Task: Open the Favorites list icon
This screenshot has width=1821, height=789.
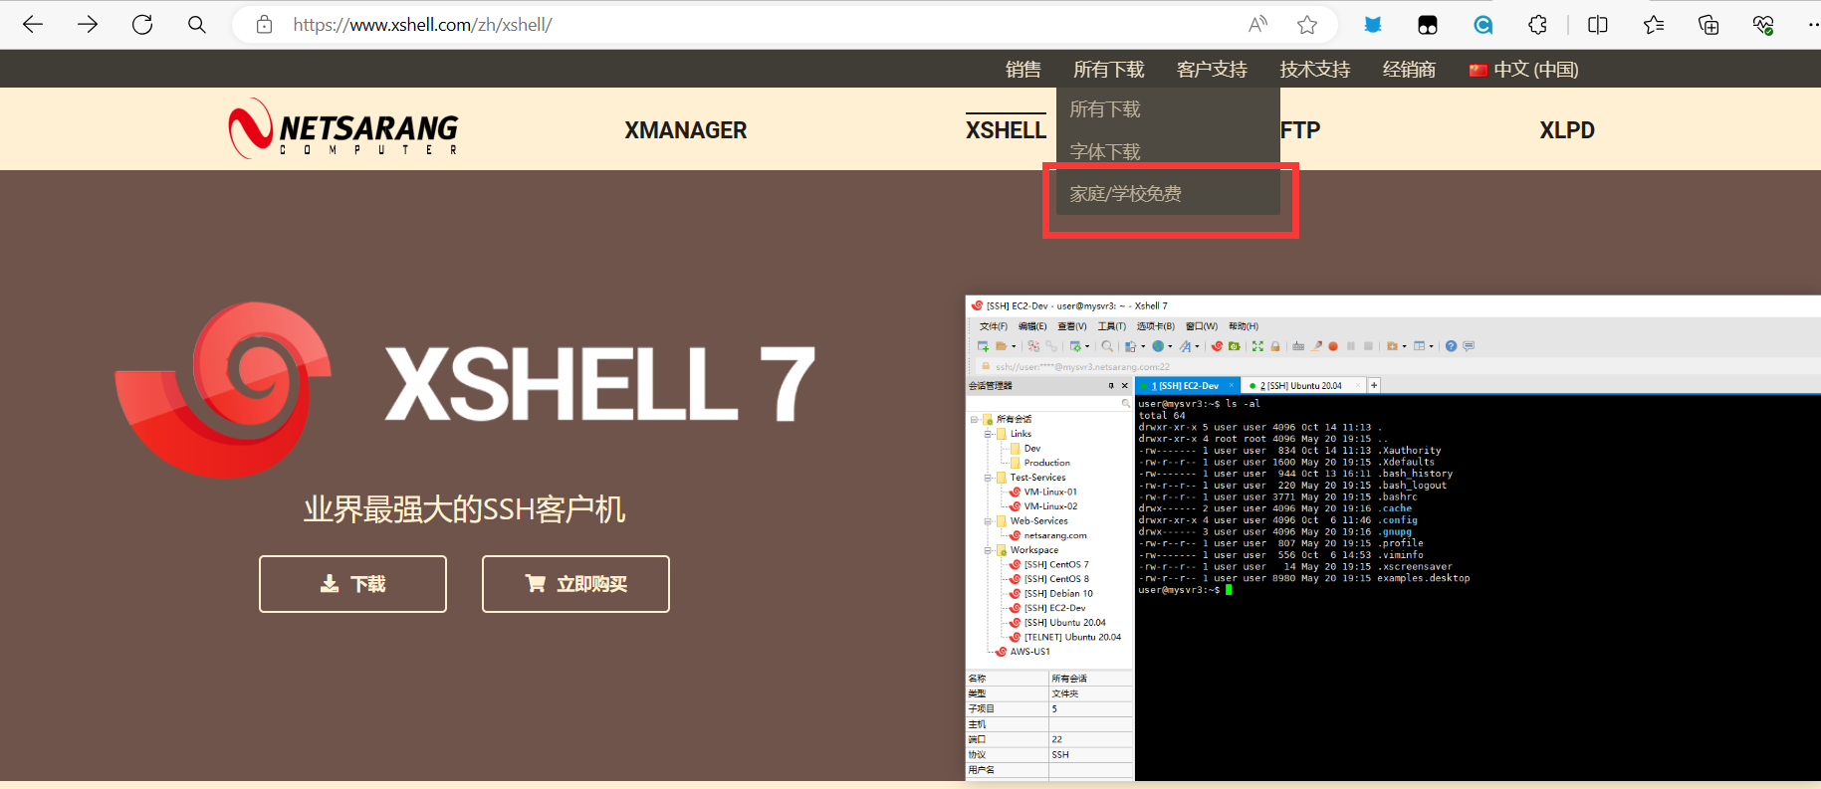Action: point(1654,25)
